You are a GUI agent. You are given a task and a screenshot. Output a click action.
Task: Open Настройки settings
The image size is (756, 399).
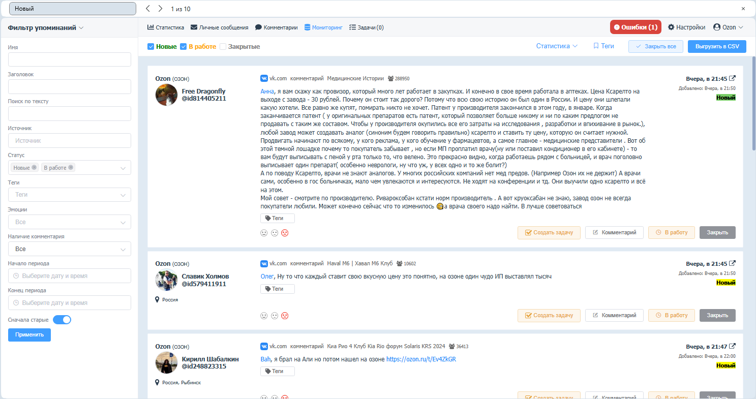click(686, 27)
